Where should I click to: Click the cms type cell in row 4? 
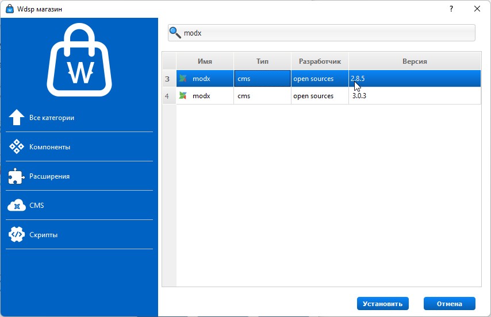tap(262, 96)
